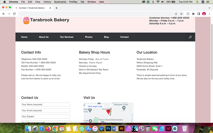Image resolution: width=213 pixels, height=133 pixels.
Task: Click the Your Name input field
Action: (46, 105)
